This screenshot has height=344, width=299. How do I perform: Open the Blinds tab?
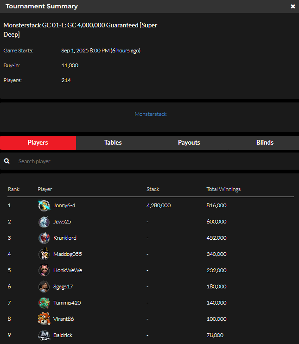pos(265,143)
